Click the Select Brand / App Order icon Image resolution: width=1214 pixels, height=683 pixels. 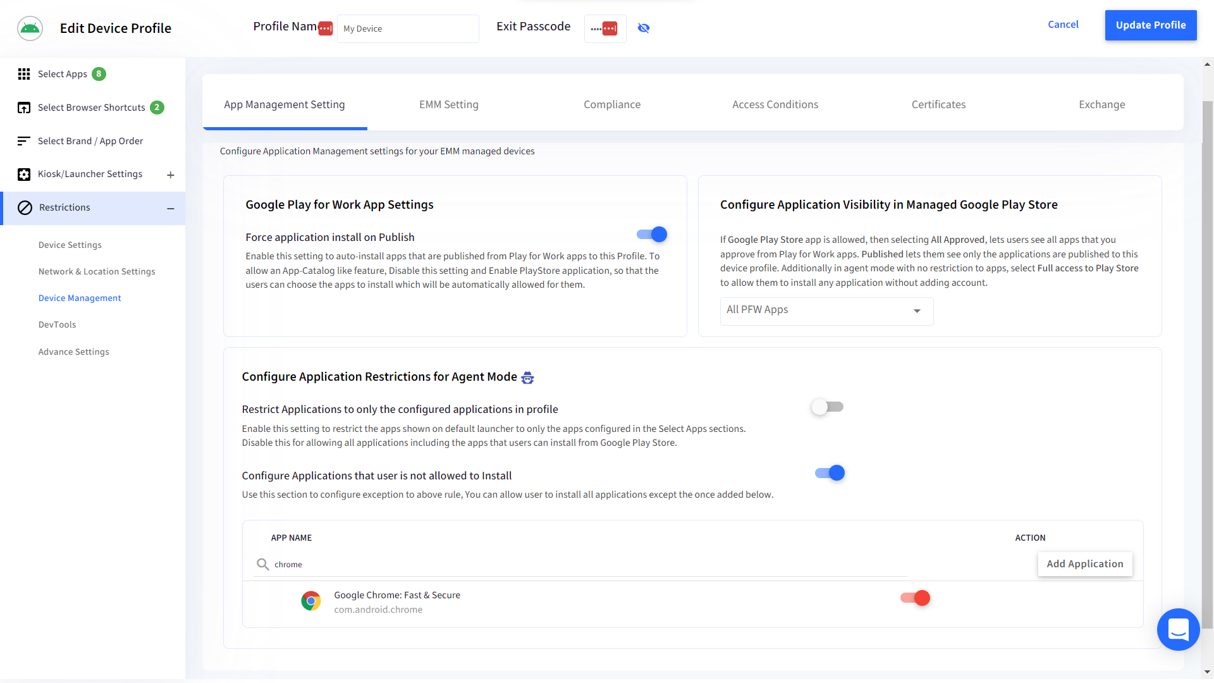click(x=23, y=140)
